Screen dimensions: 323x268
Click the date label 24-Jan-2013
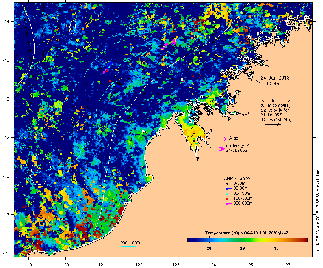click(x=275, y=78)
